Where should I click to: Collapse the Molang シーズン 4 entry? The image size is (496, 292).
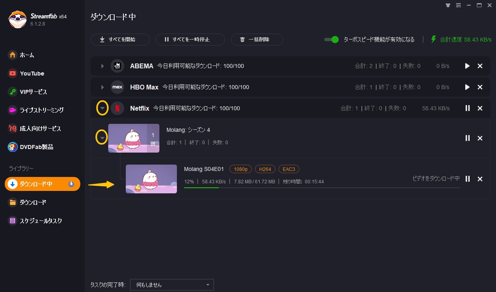click(x=103, y=138)
